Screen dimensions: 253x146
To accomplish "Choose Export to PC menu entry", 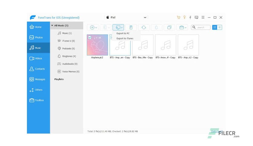I will pyautogui.click(x=123, y=33).
